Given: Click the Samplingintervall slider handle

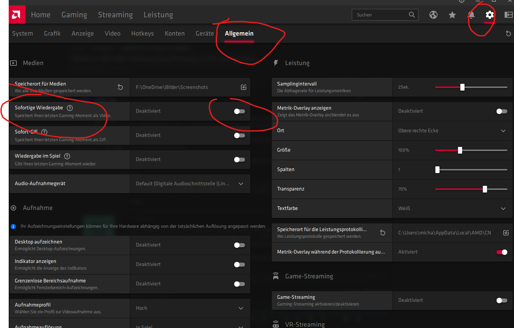Looking at the screenshot, I should point(462,87).
